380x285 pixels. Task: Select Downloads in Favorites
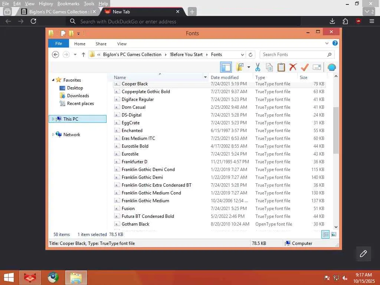click(x=78, y=95)
